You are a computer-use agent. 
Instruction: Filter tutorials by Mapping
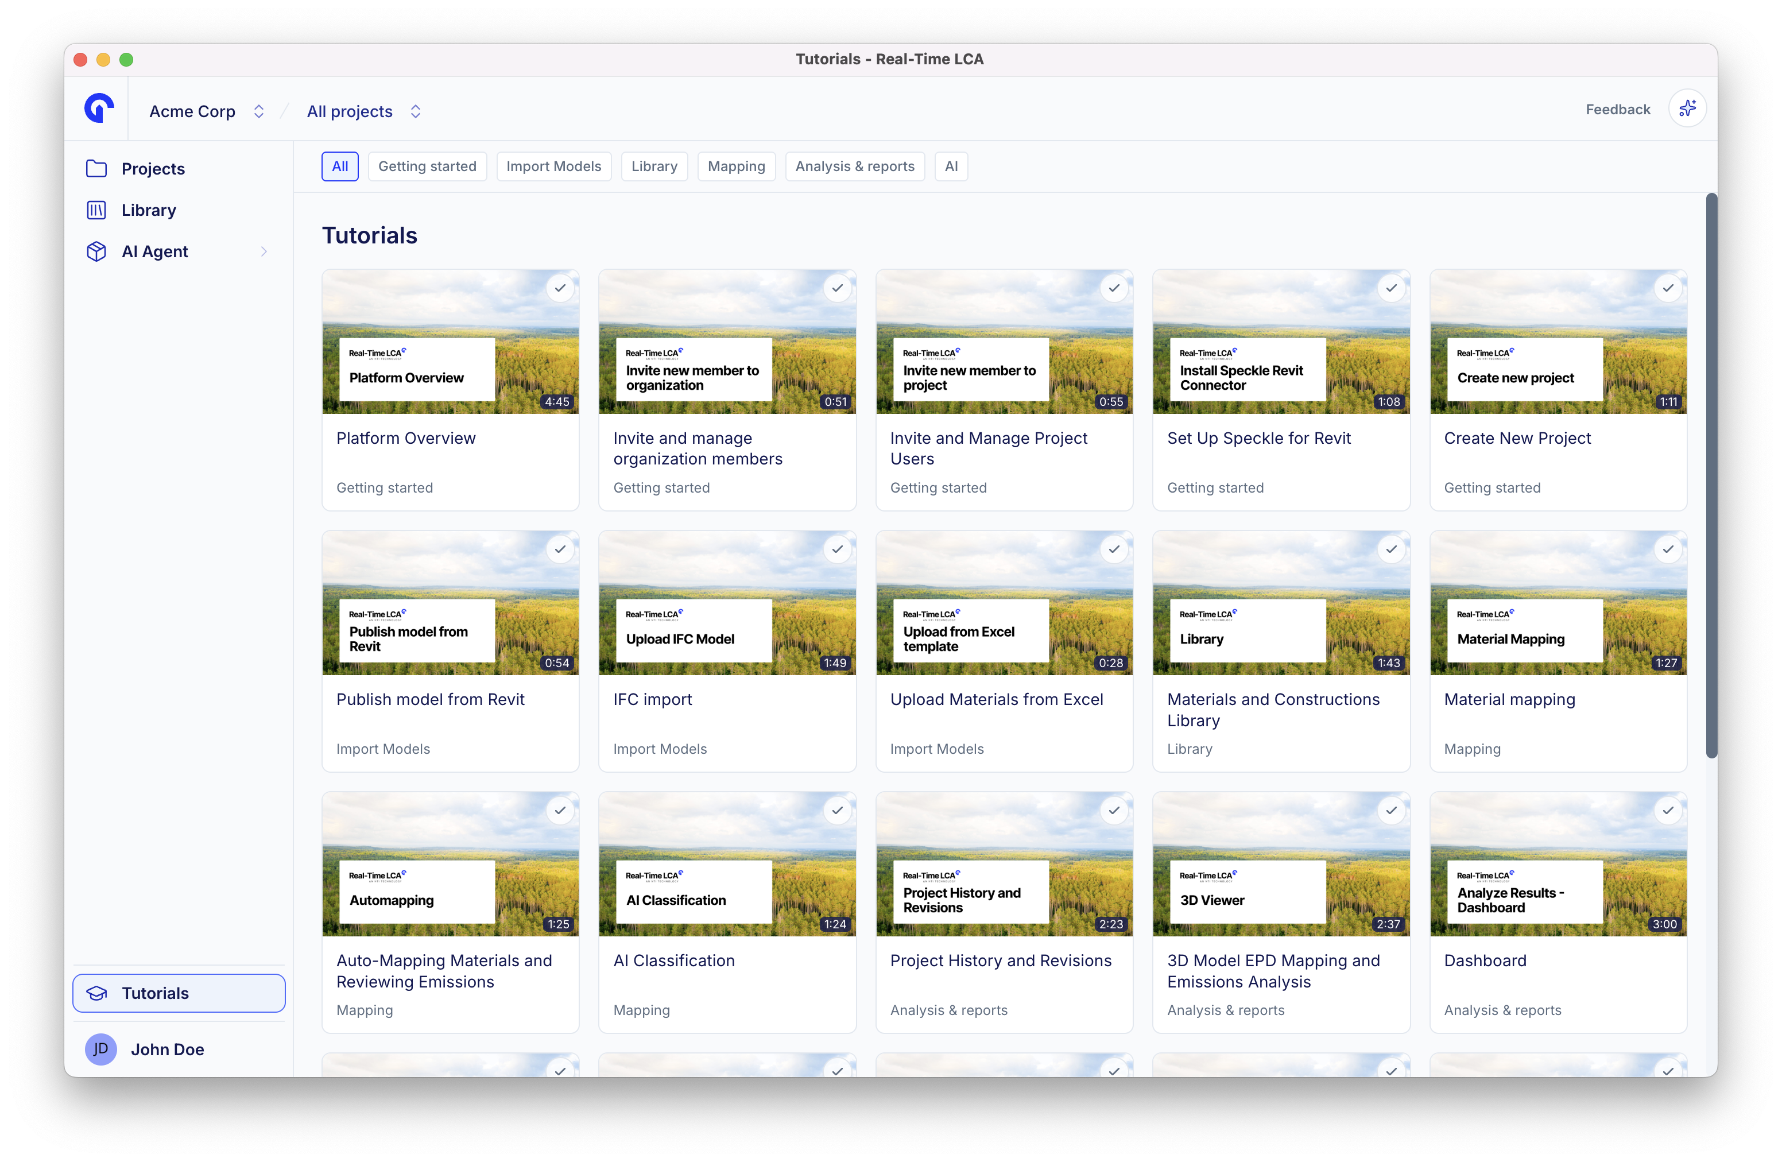pos(736,166)
